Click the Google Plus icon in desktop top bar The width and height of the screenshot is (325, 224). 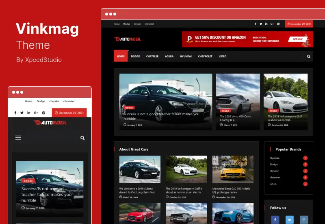click(272, 24)
